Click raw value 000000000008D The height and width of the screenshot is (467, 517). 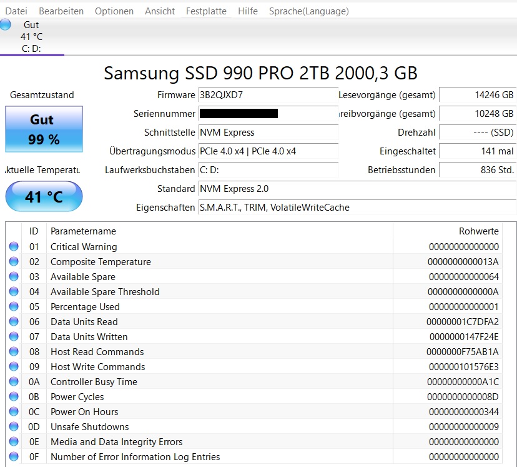point(463,397)
